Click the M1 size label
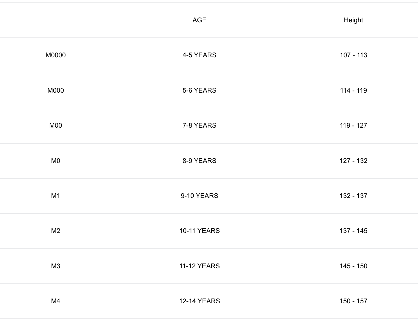 point(55,196)
